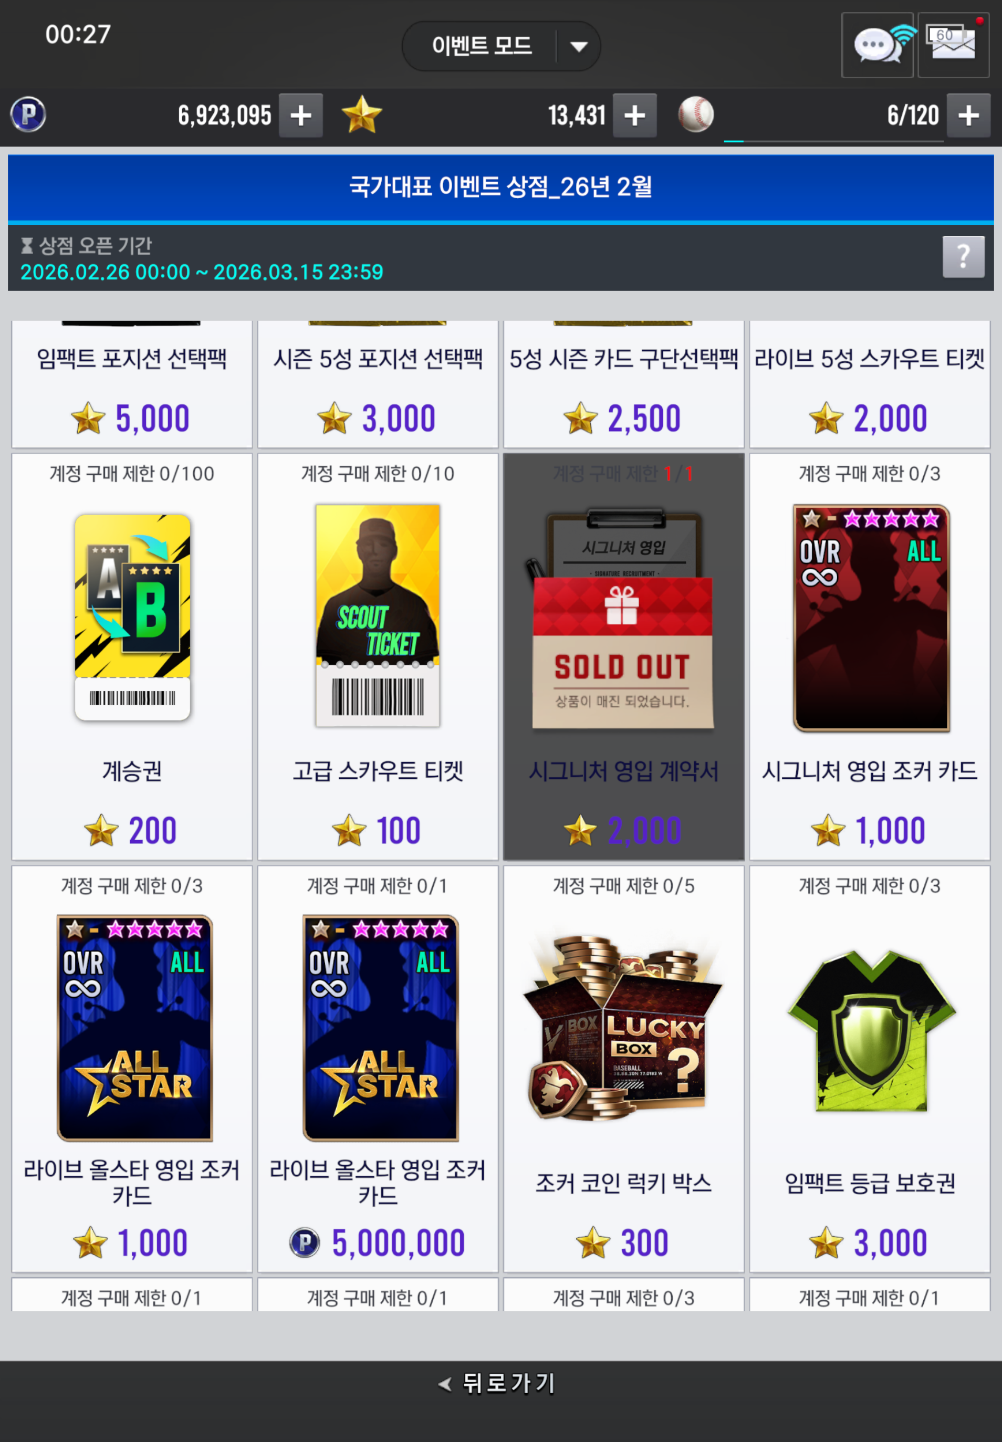This screenshot has width=1002, height=1442.
Task: Select the 고급 스카우트 티켓 card
Action: click(x=378, y=656)
